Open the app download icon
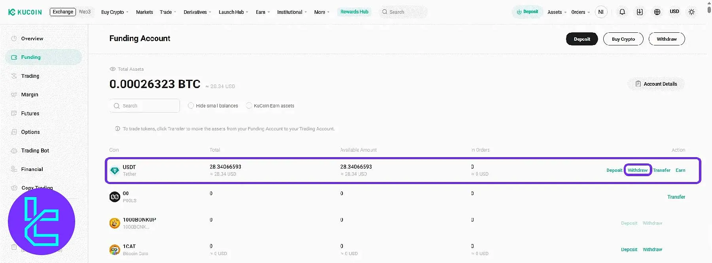The image size is (712, 263). tap(640, 12)
